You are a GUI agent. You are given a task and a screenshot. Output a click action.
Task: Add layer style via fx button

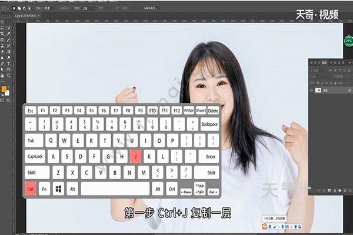tap(324, 190)
